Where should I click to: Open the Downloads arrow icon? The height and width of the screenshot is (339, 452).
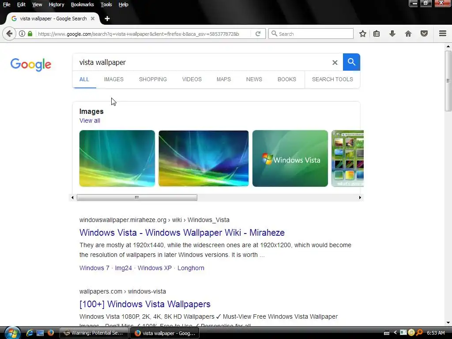(x=392, y=34)
